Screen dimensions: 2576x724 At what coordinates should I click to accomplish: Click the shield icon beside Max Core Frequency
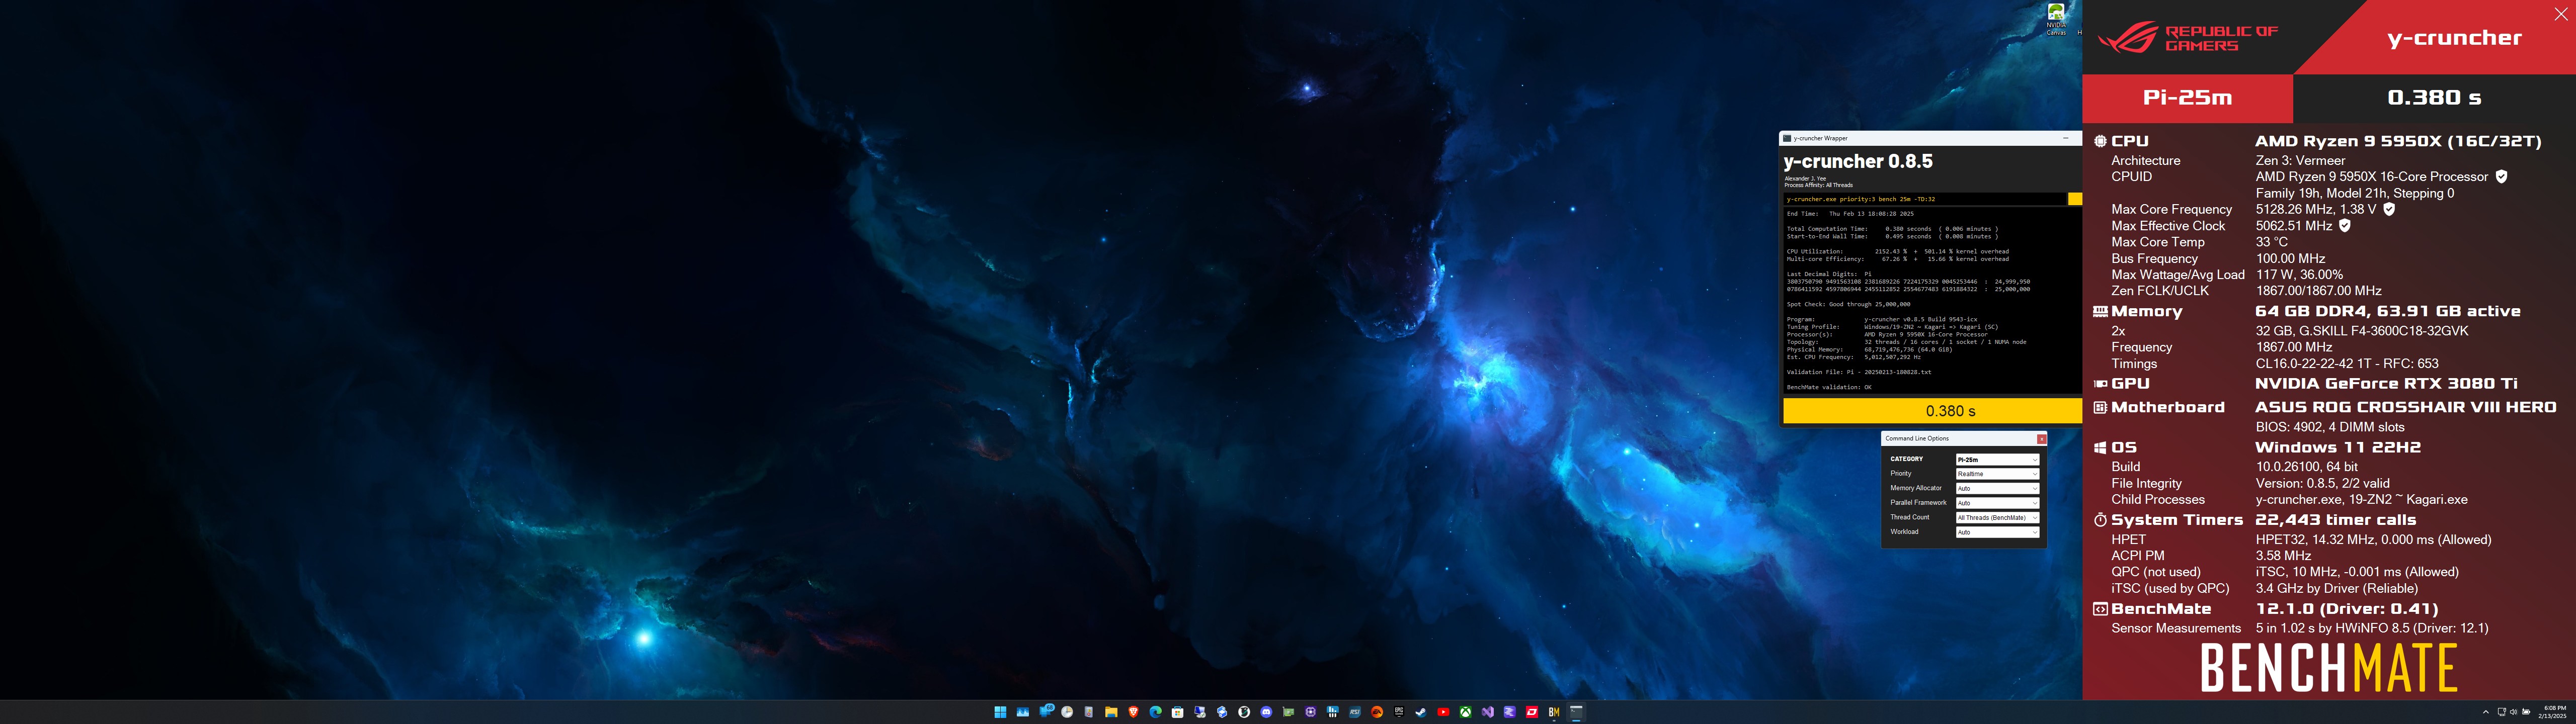coord(2389,209)
